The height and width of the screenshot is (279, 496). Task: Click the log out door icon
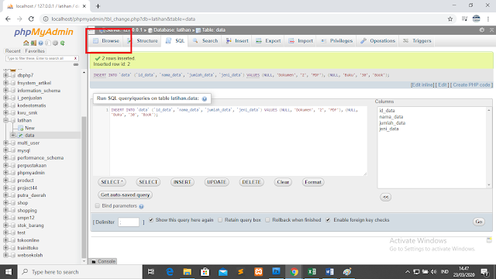pos(33,43)
